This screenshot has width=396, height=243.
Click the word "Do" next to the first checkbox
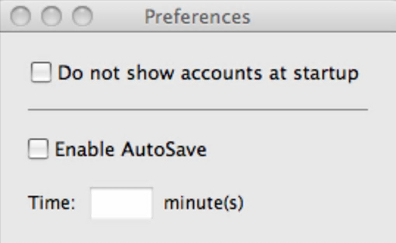[70, 73]
